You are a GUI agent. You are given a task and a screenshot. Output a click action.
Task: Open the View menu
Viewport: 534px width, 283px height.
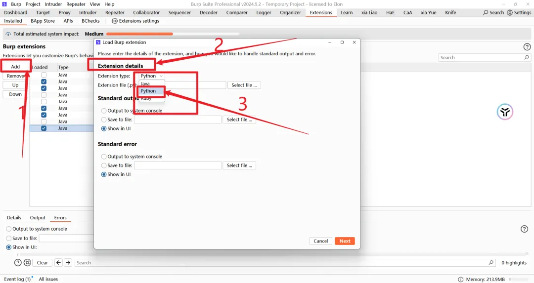[x=95, y=4]
